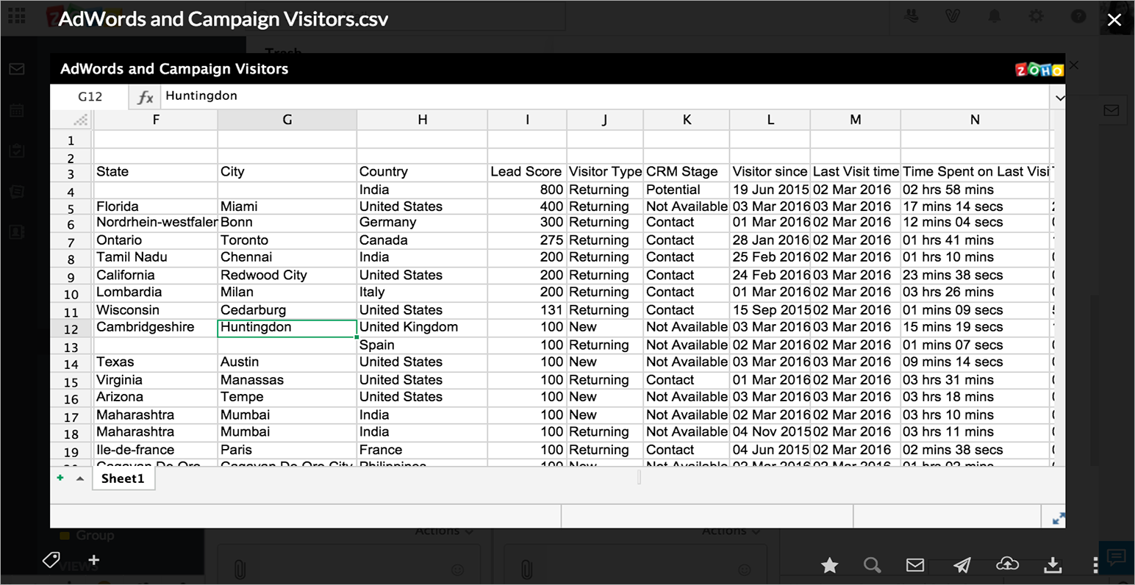Click the fx function icon
The height and width of the screenshot is (585, 1135).
(146, 96)
